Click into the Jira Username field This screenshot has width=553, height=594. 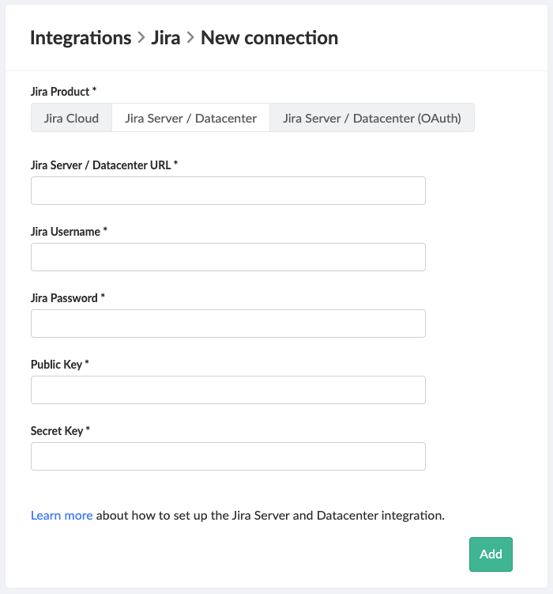tap(228, 257)
